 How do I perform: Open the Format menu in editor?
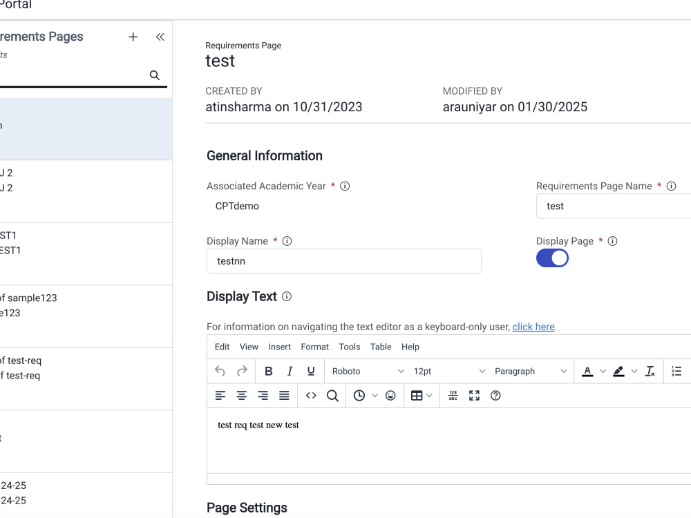point(314,347)
